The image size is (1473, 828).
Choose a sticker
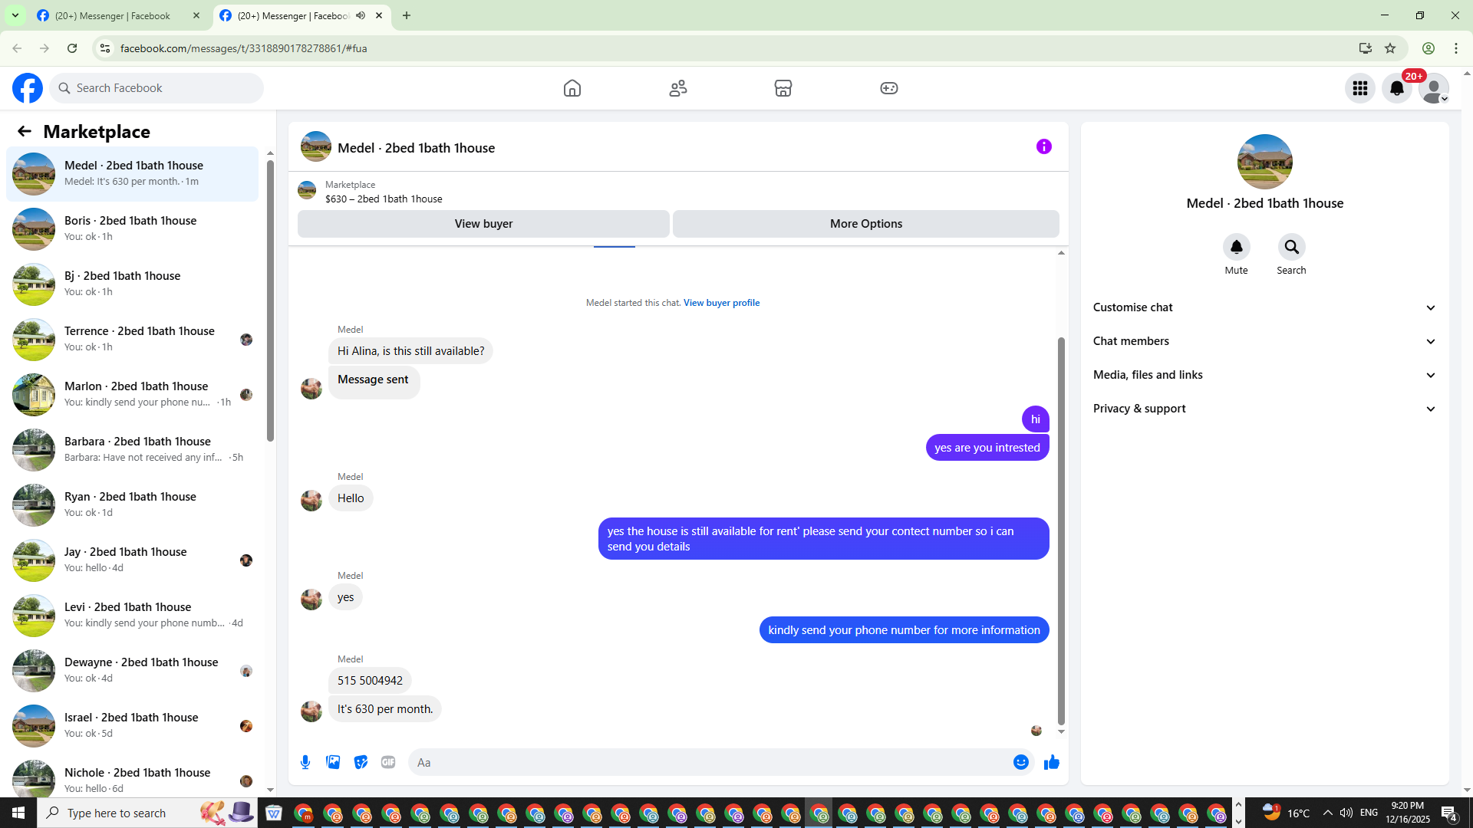click(361, 762)
